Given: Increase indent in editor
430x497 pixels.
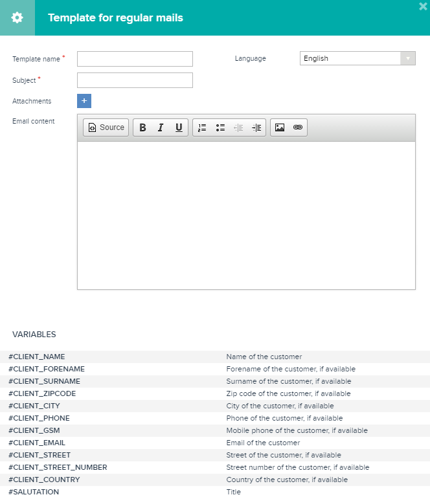Looking at the screenshot, I should (256, 127).
